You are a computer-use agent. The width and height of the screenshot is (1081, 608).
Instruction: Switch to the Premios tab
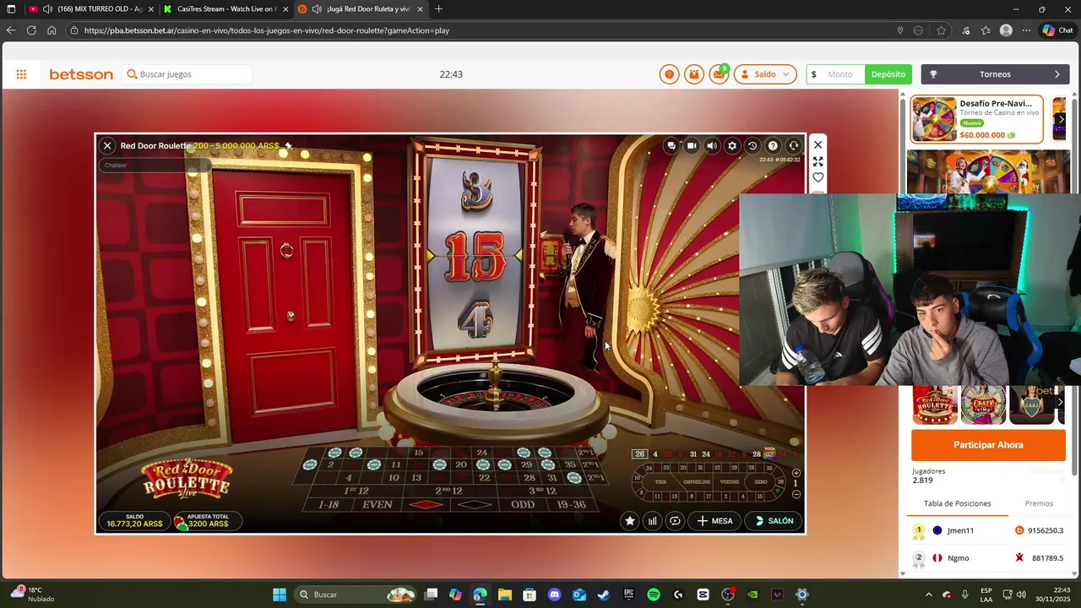coord(1039,503)
